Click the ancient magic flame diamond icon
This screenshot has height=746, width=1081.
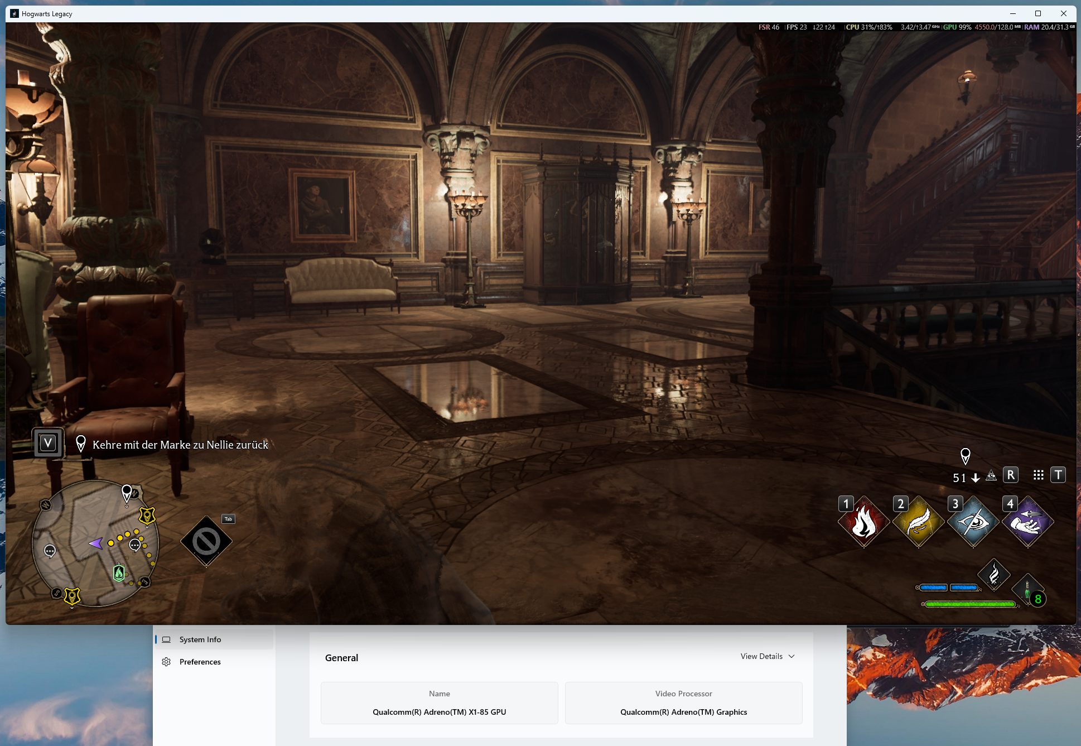point(993,574)
